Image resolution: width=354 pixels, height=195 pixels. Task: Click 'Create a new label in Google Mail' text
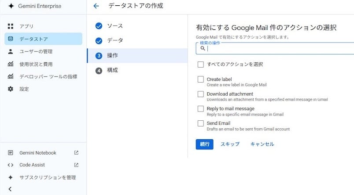tap(236, 85)
